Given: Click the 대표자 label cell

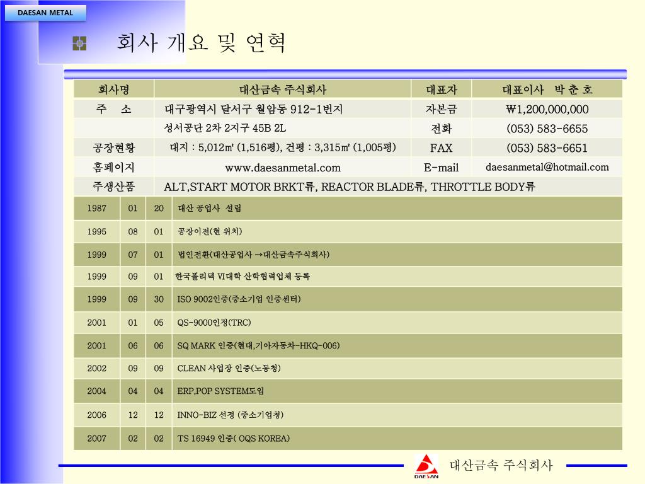Looking at the screenshot, I should pos(442,89).
